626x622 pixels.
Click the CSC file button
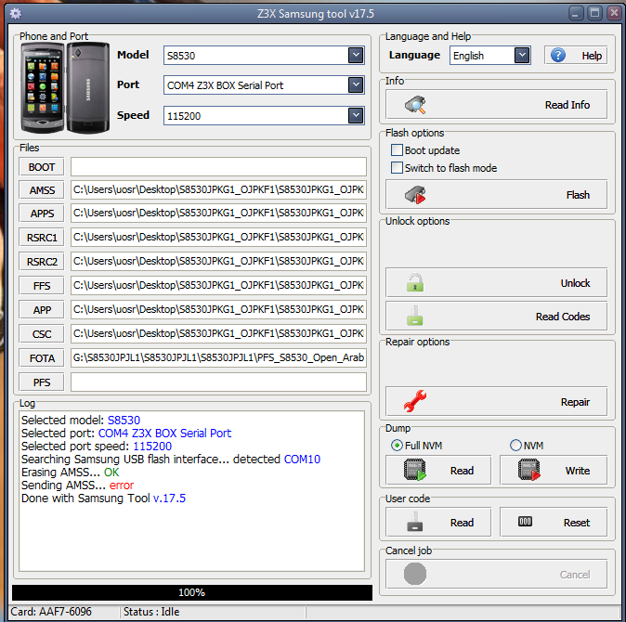point(42,333)
